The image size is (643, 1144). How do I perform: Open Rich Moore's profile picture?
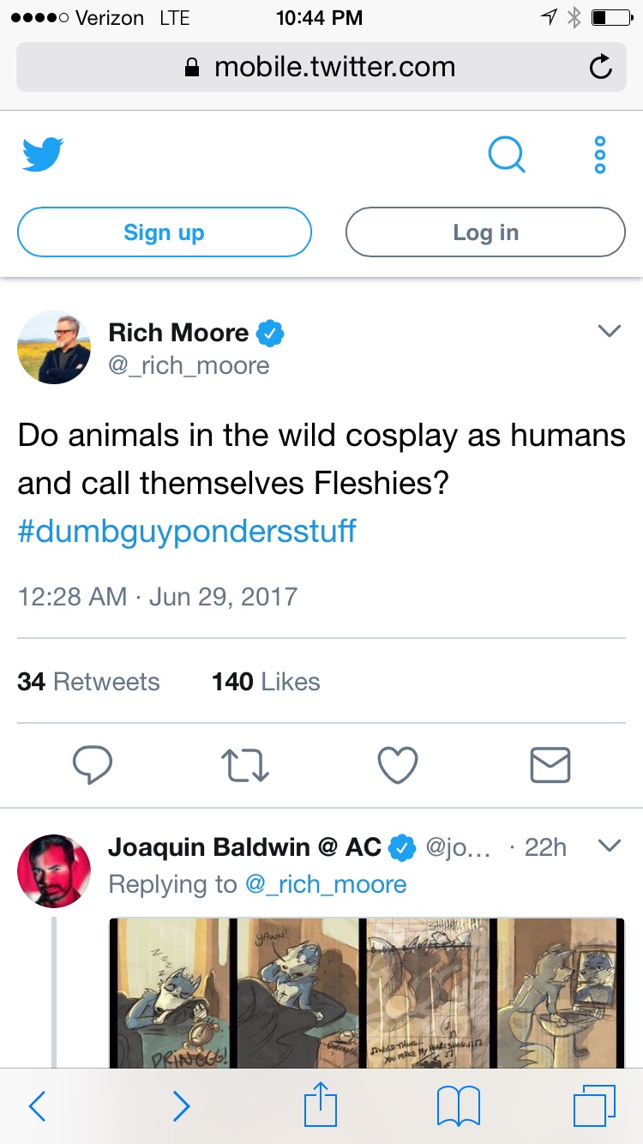(54, 347)
